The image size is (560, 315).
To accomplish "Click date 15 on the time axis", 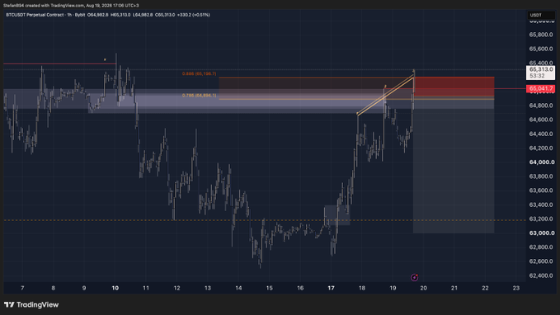I will (x=270, y=288).
